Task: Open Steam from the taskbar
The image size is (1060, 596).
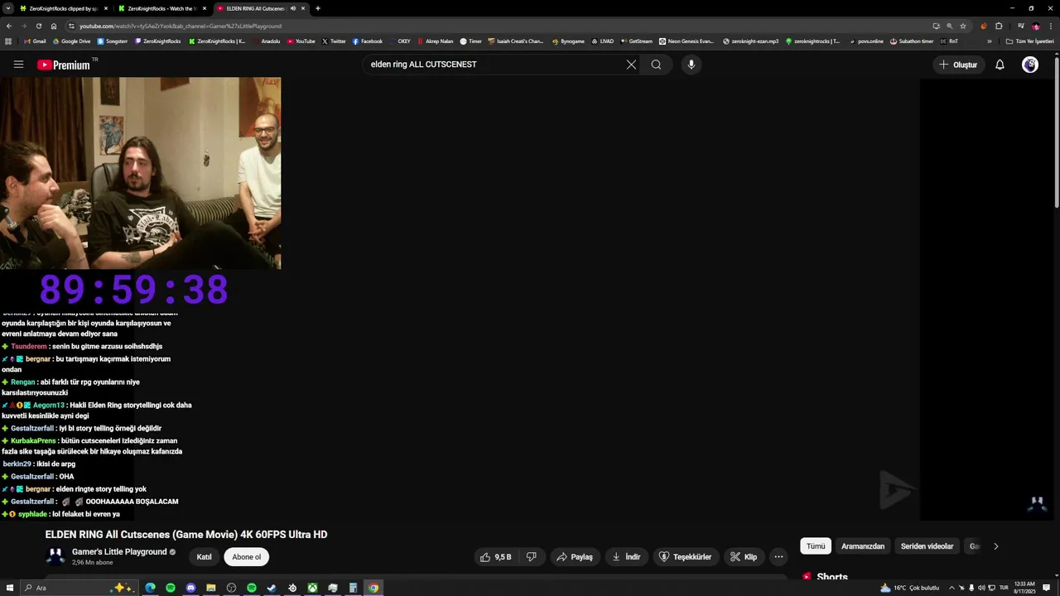Action: point(272,588)
